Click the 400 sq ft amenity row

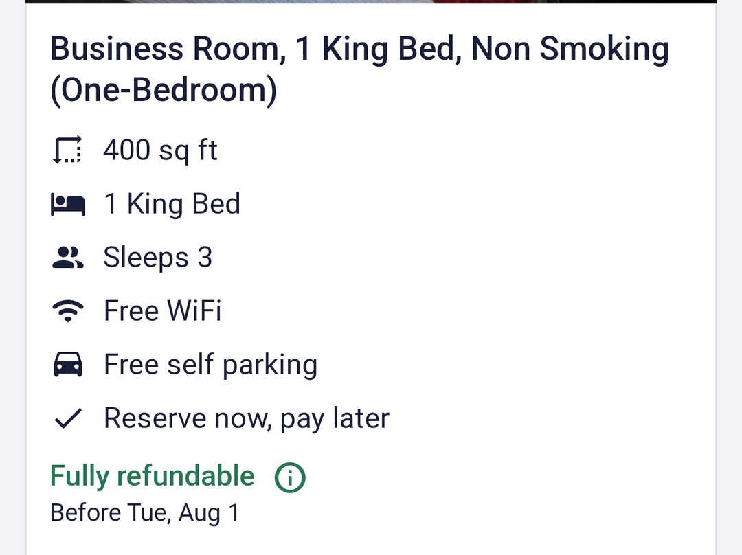161,150
